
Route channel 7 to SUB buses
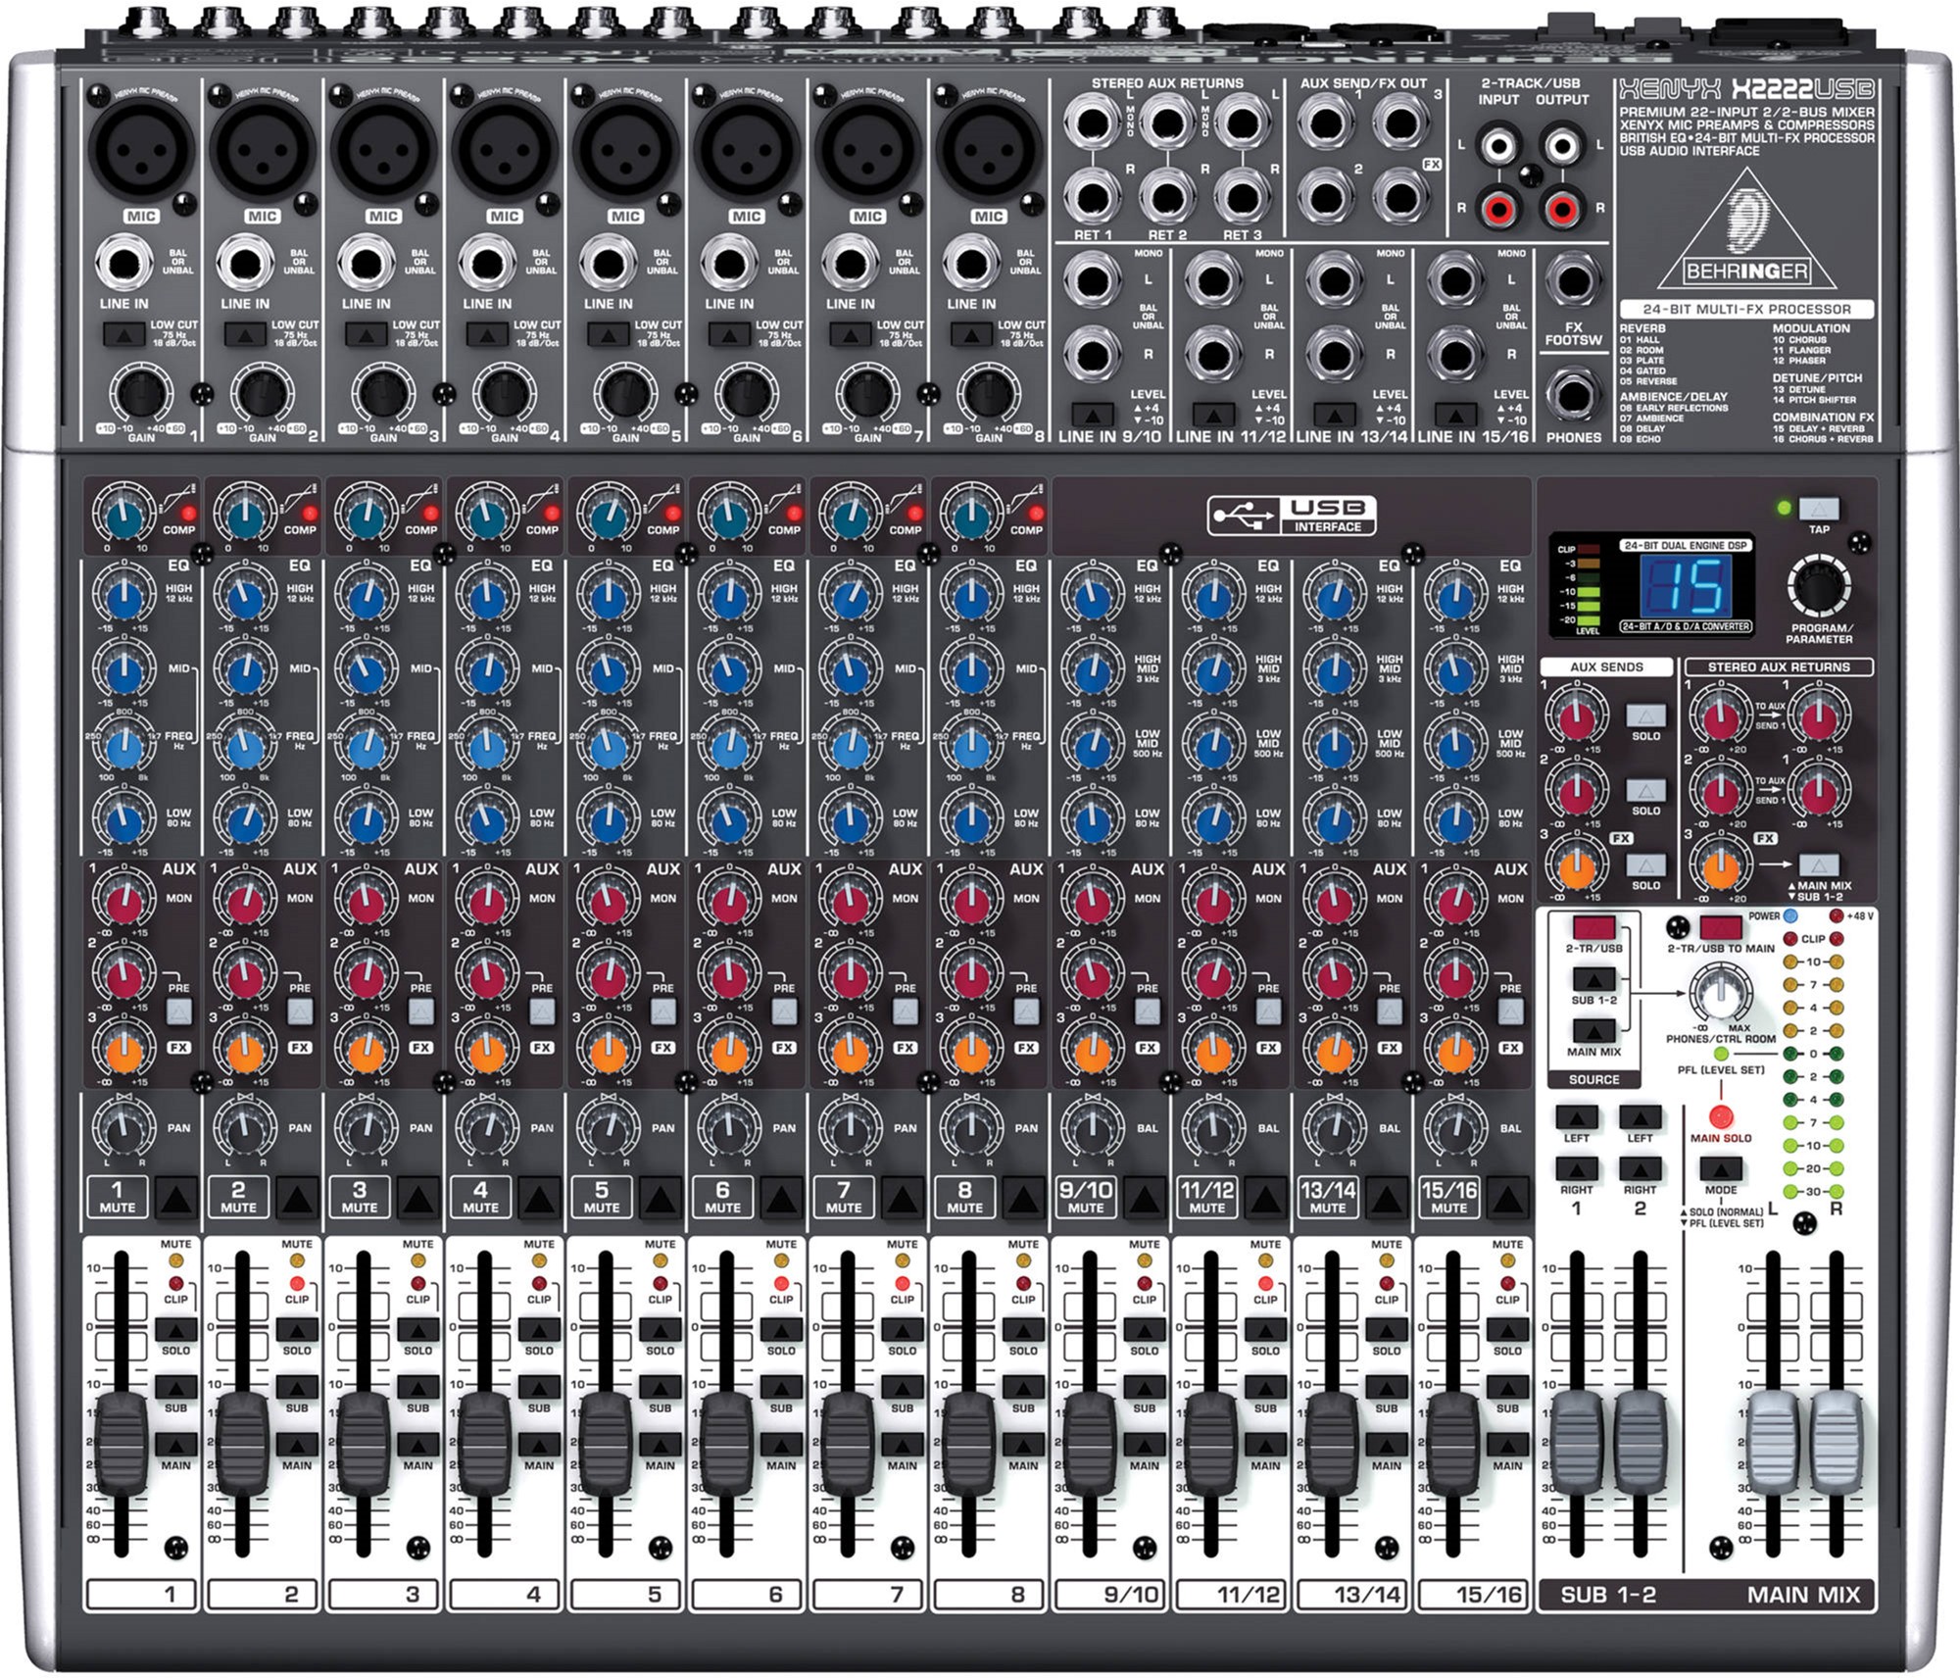tap(904, 1386)
